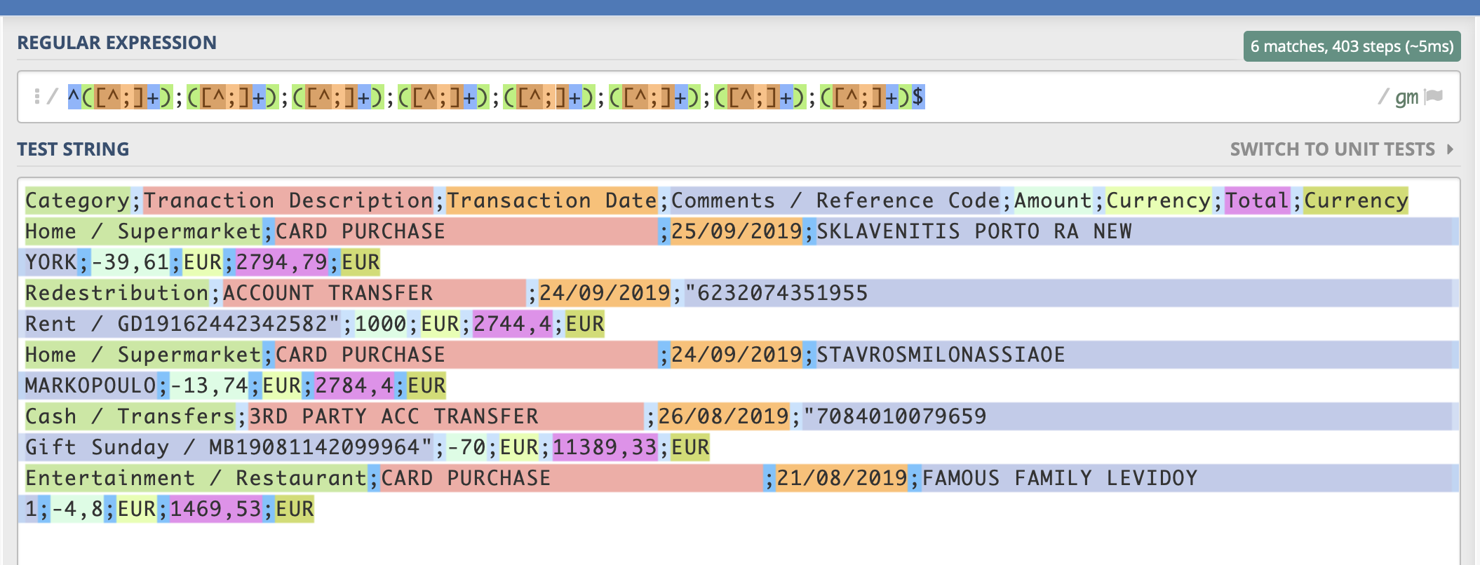Click the Total header text

coord(1257,201)
